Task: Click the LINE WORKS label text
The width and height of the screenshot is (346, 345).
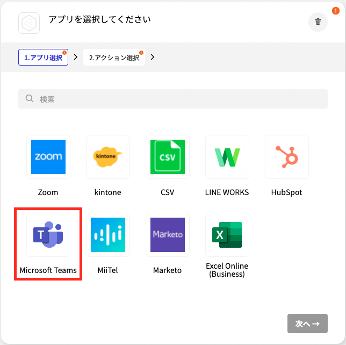Action: (227, 192)
